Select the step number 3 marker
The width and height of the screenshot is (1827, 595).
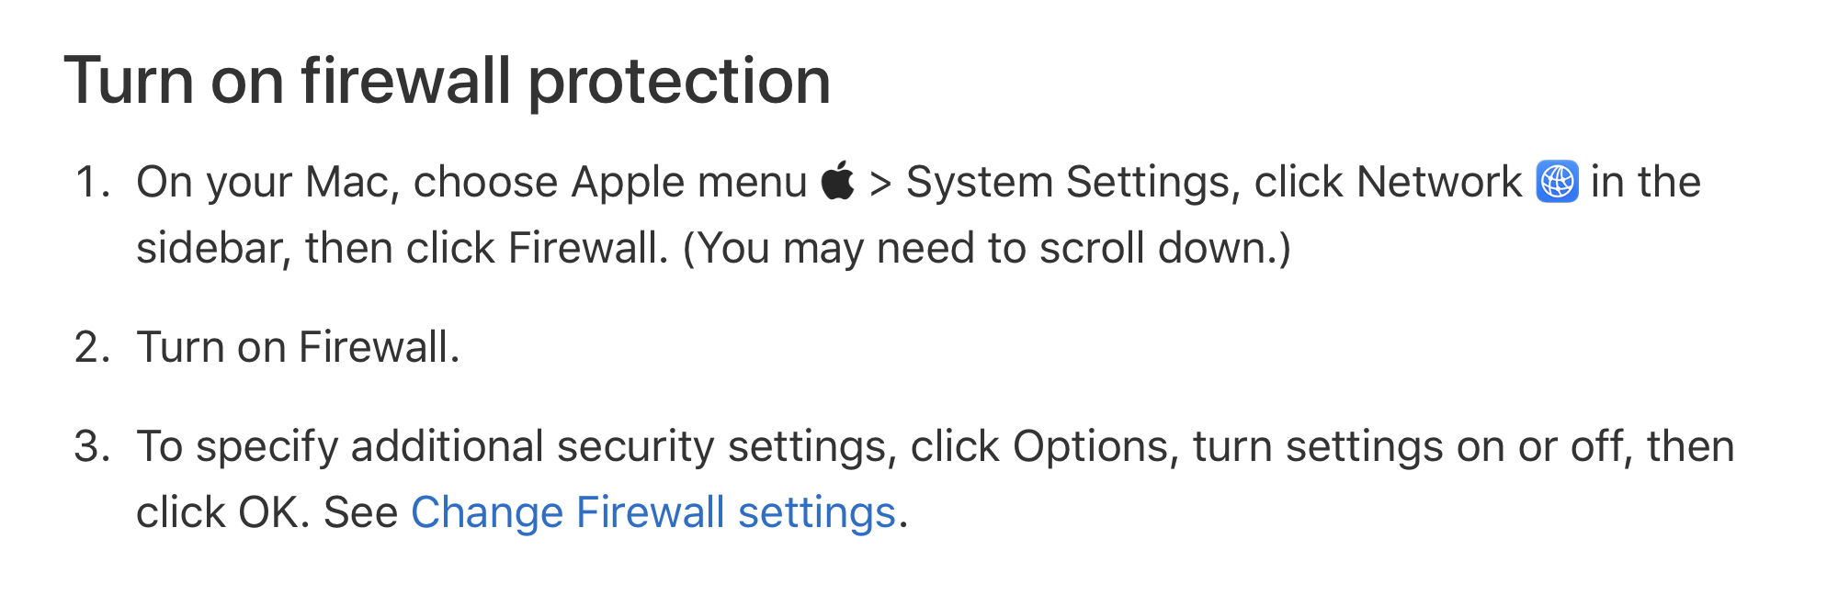click(93, 446)
